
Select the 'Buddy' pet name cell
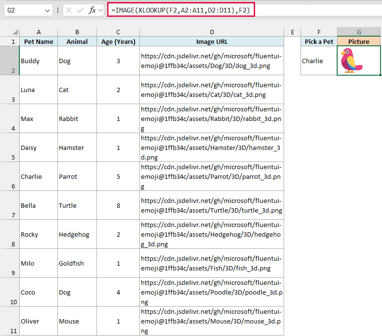click(39, 61)
